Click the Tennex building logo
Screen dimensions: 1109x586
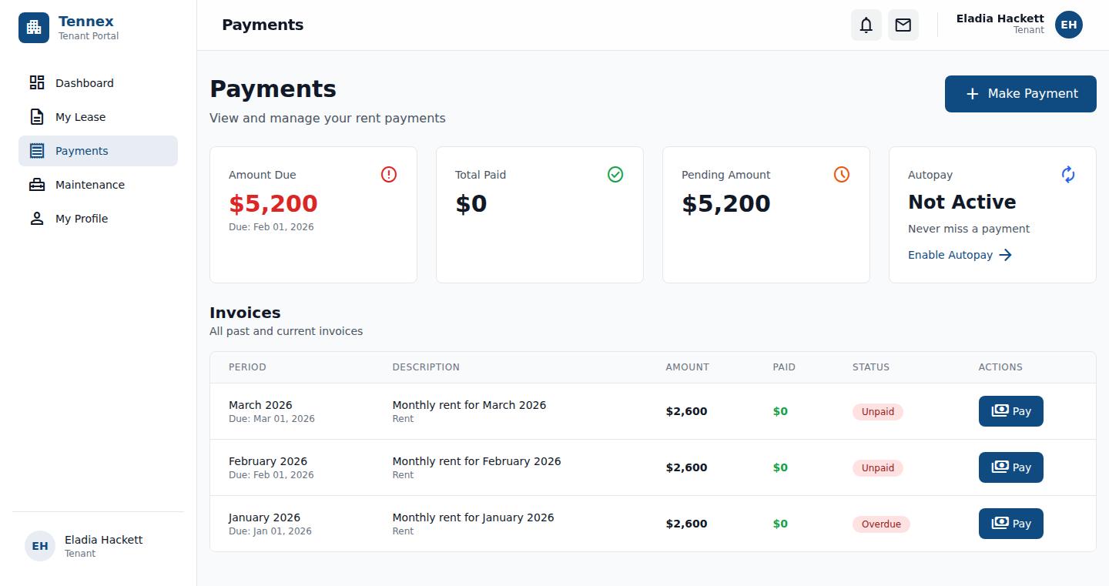(33, 28)
